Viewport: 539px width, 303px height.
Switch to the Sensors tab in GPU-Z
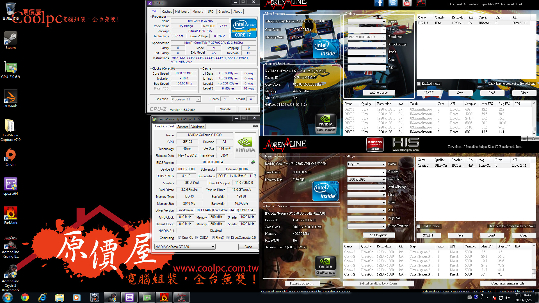(182, 127)
